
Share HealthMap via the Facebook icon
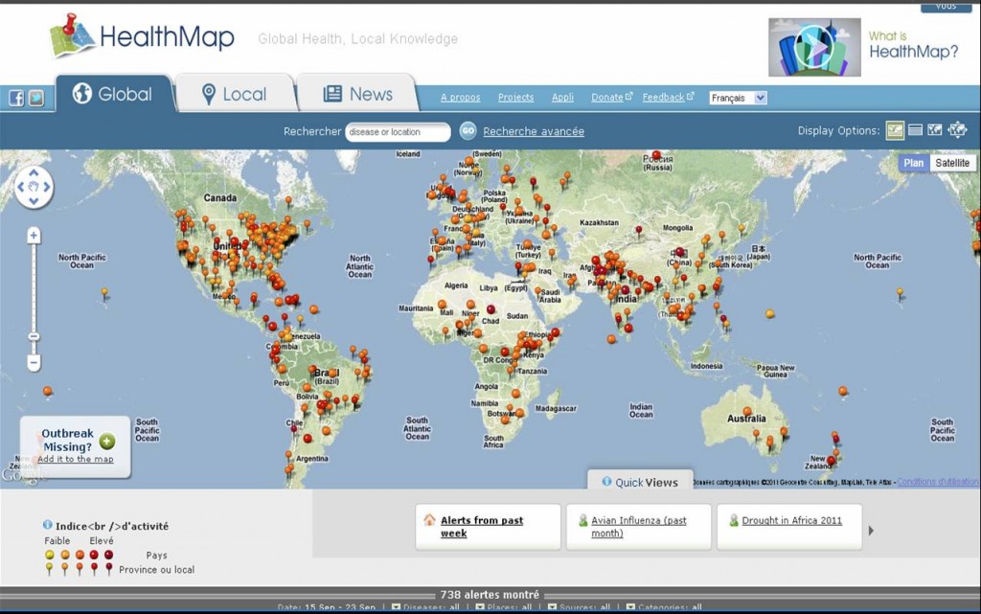point(16,98)
